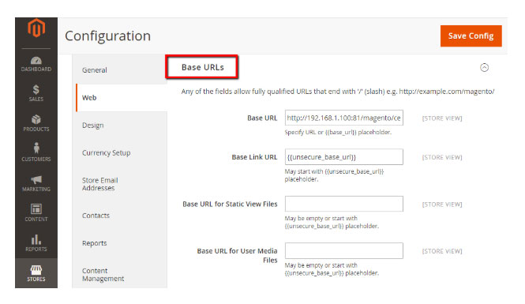Focus the Base URL input field

pos(344,118)
